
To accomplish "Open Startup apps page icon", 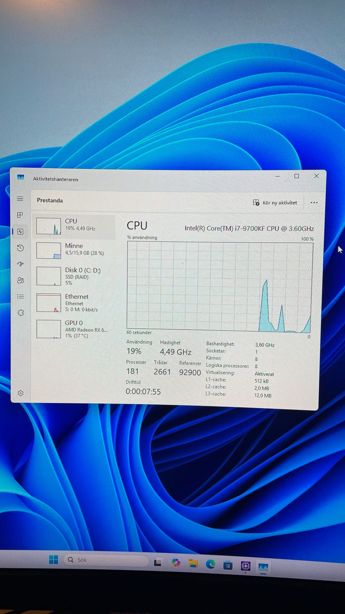I will coord(20,264).
